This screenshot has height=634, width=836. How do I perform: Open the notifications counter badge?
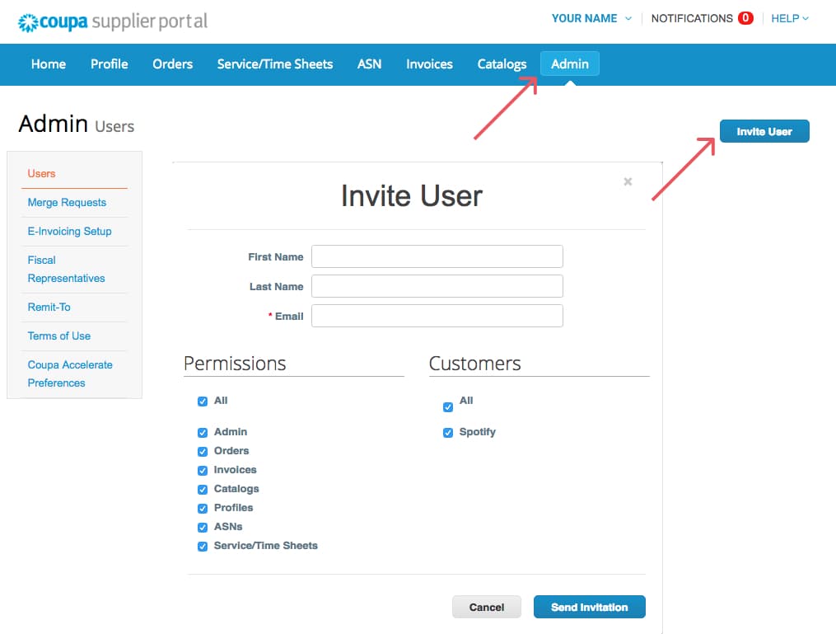745,18
